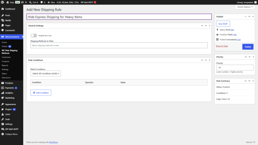Open the shop home icon

click(x=8, y=2)
